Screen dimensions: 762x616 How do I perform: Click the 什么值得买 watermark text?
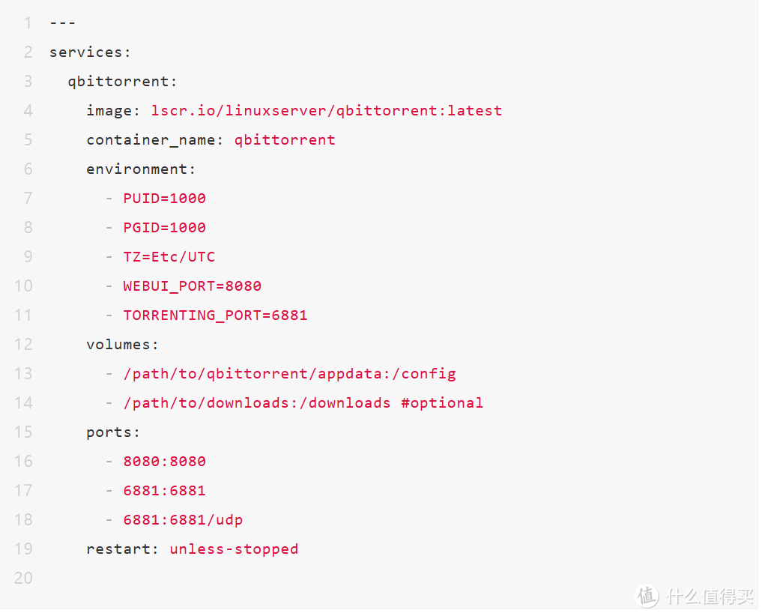pyautogui.click(x=710, y=597)
